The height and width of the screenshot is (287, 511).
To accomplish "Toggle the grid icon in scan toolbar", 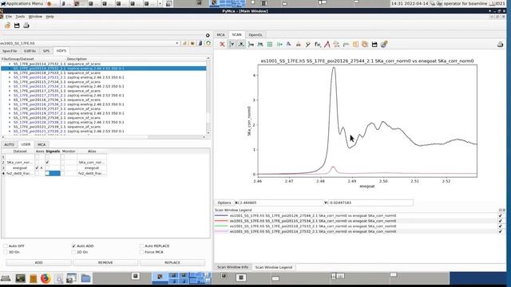I will (270, 45).
